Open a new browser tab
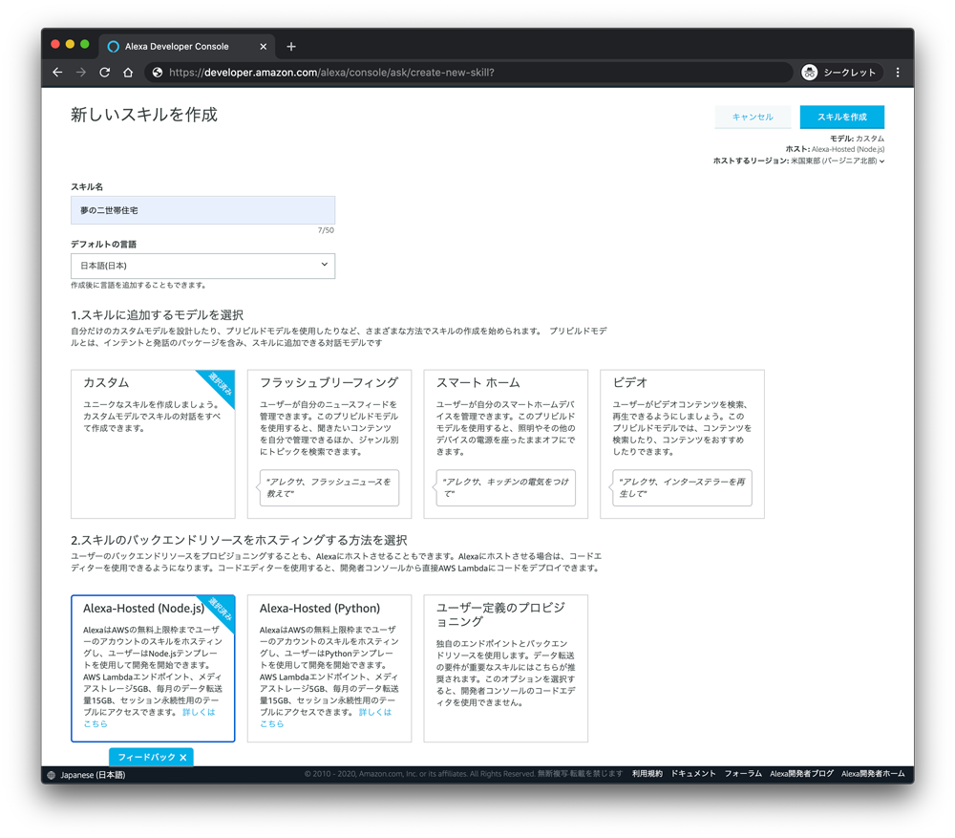955x838 pixels. point(291,46)
